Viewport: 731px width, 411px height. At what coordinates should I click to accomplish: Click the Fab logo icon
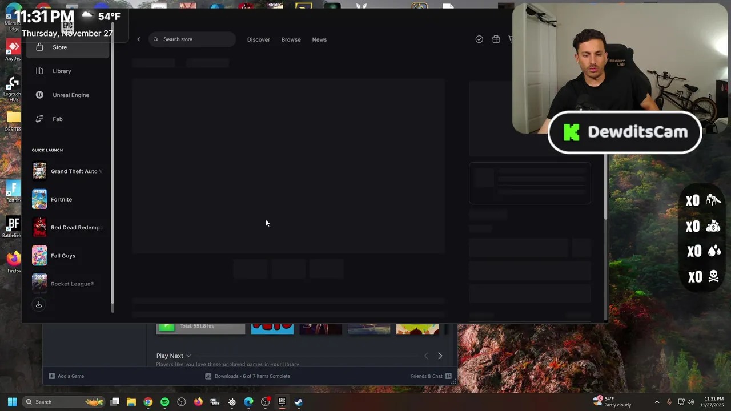pos(39,119)
